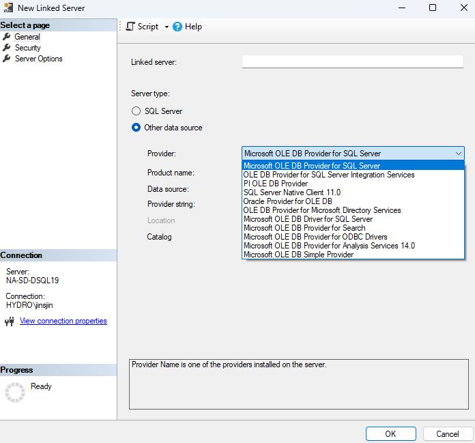Minimize the New Linked Server window
Screen dimensions: 475x443
(402, 8)
